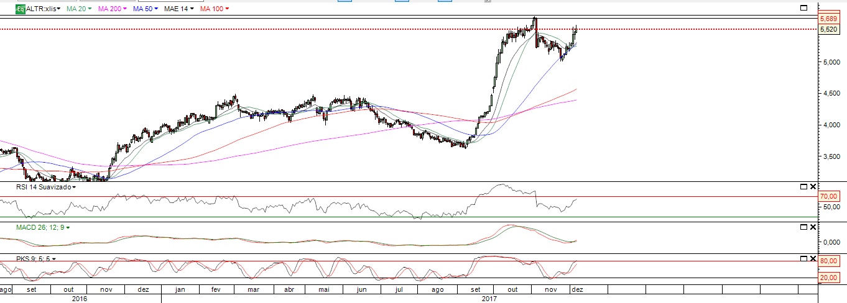Viewport: 847px width, 303px height.
Task: Close the MACD indicator panel
Action: (x=812, y=227)
